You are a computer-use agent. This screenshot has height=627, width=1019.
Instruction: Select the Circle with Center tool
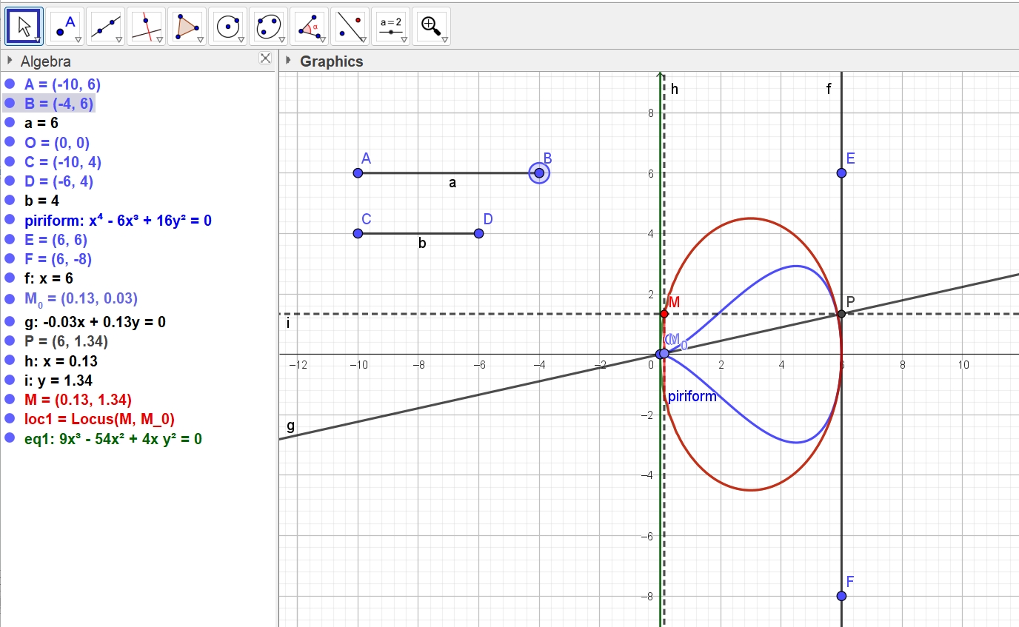[x=227, y=27]
